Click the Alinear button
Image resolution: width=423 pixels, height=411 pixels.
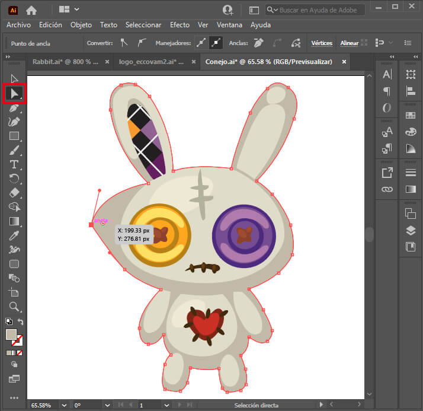click(x=350, y=43)
